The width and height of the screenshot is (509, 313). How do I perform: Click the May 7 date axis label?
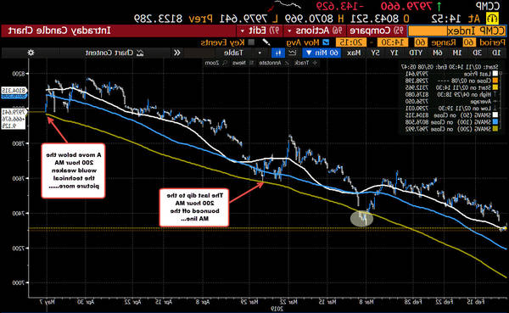coord(48,302)
